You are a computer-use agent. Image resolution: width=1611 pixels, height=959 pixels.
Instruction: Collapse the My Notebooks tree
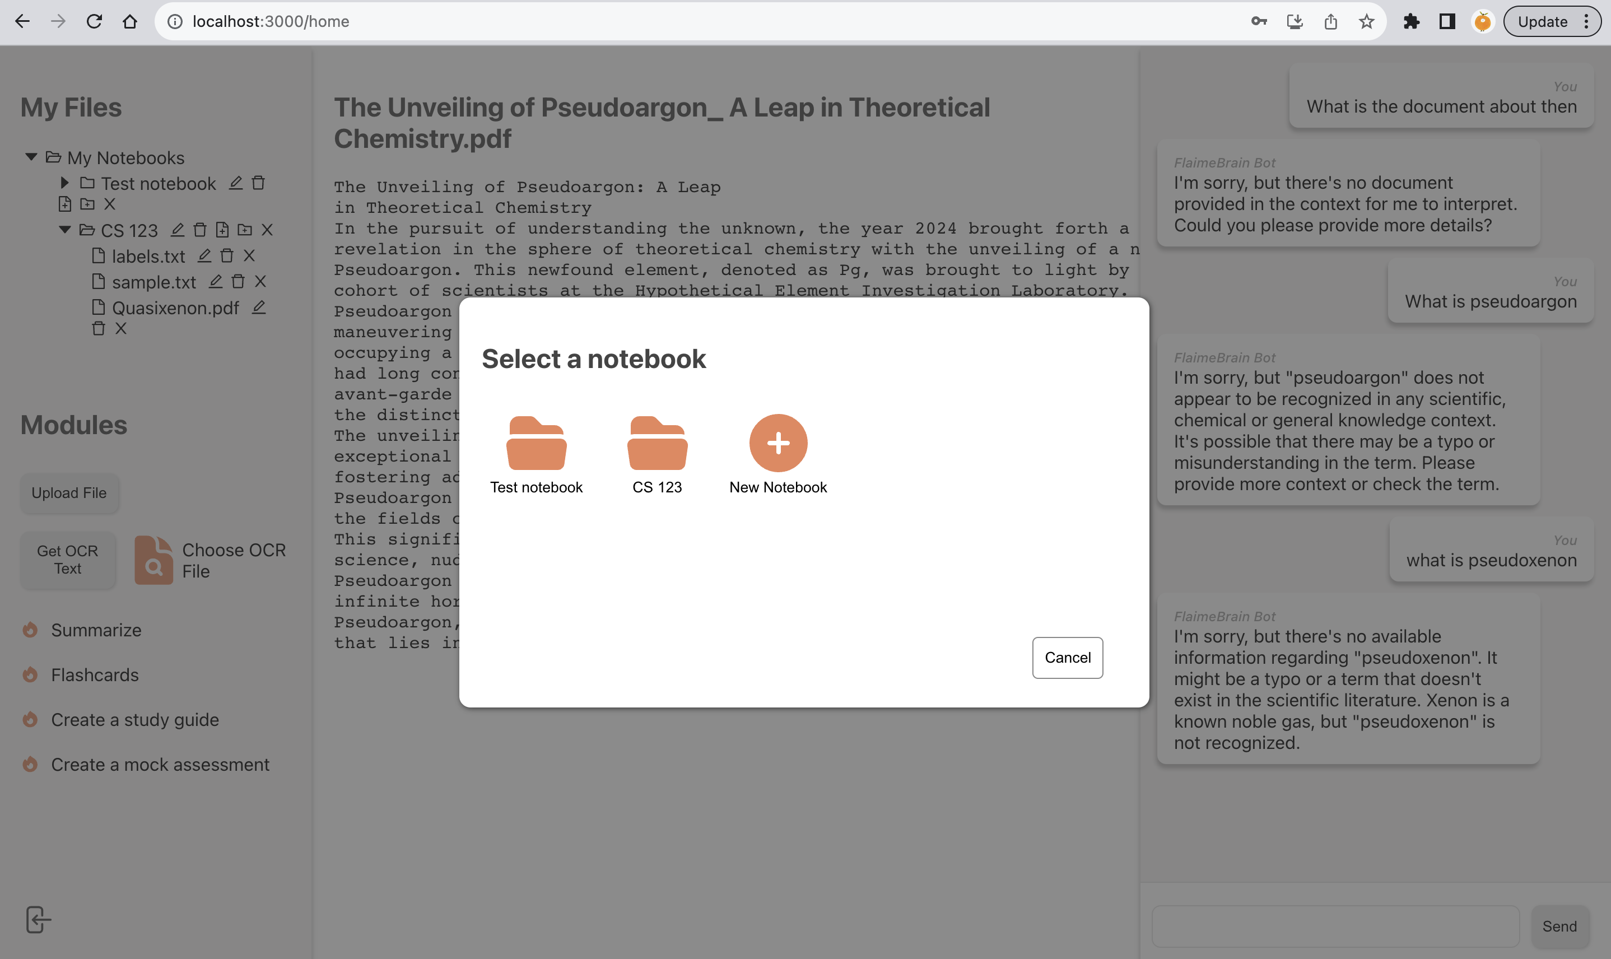(x=31, y=157)
